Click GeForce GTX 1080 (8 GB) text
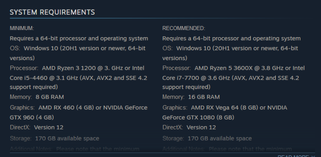 (x=198, y=118)
